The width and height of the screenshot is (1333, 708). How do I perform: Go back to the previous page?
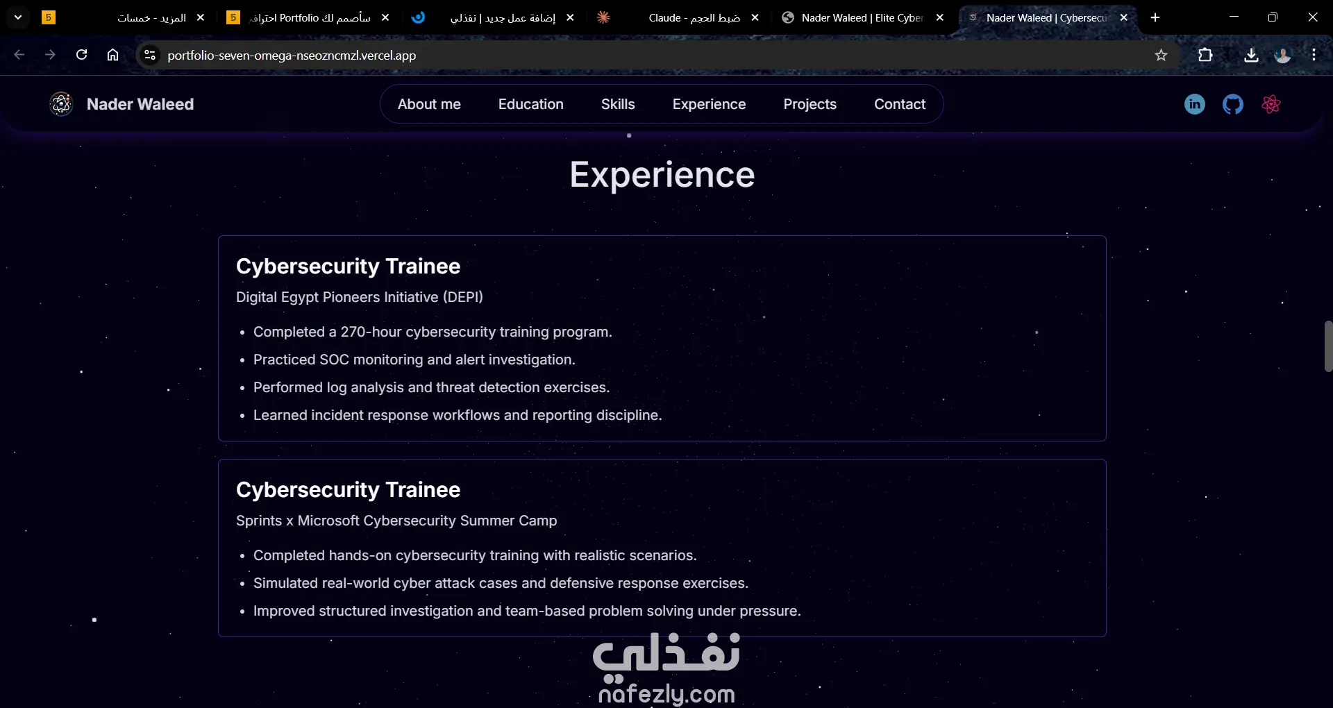pos(19,55)
